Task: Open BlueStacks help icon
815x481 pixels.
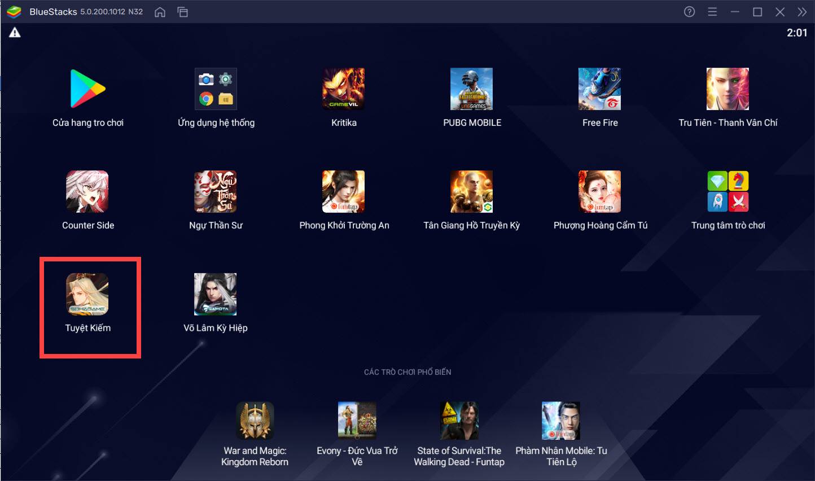Action: tap(689, 12)
